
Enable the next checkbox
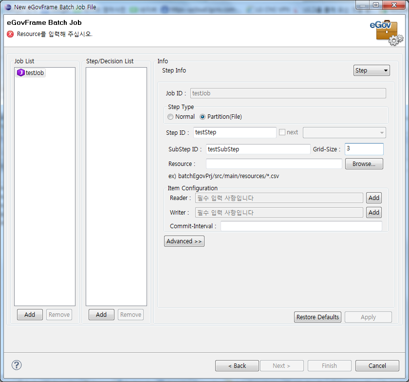(x=282, y=132)
